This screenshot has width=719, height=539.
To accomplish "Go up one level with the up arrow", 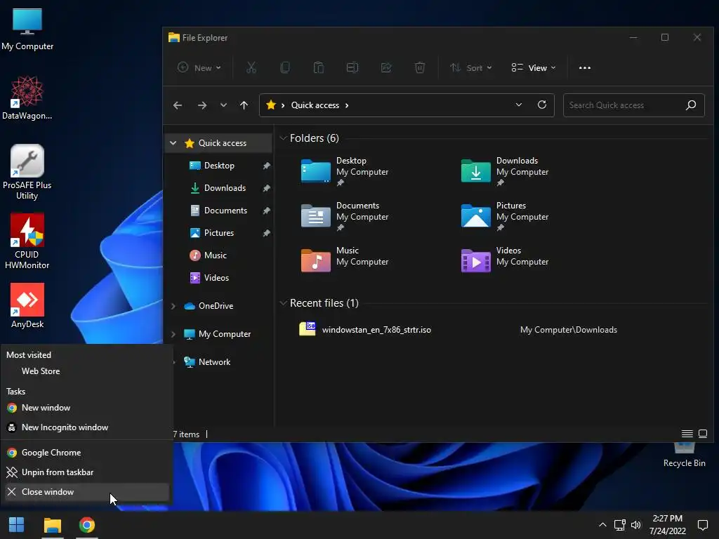I will point(244,105).
